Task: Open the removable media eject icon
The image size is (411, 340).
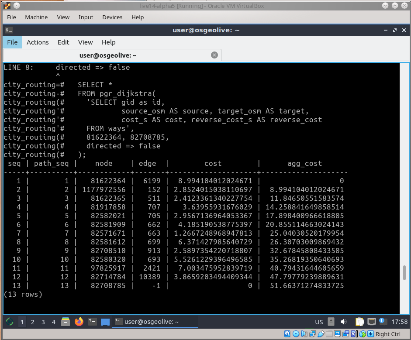Action: tap(331, 322)
